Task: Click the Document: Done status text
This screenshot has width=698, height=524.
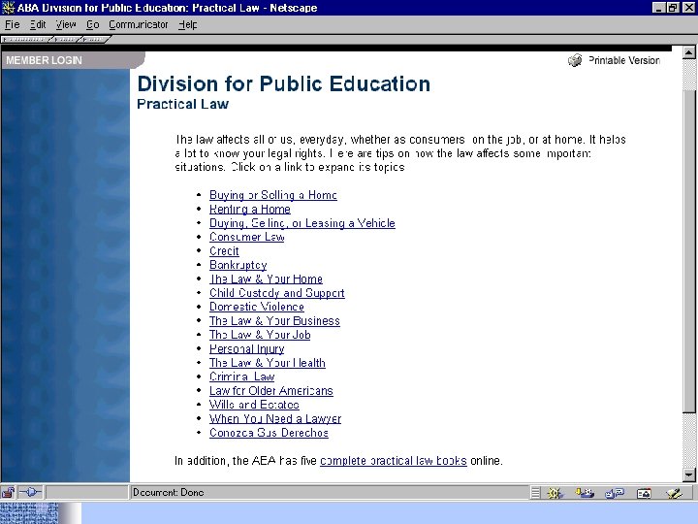Action: [169, 492]
